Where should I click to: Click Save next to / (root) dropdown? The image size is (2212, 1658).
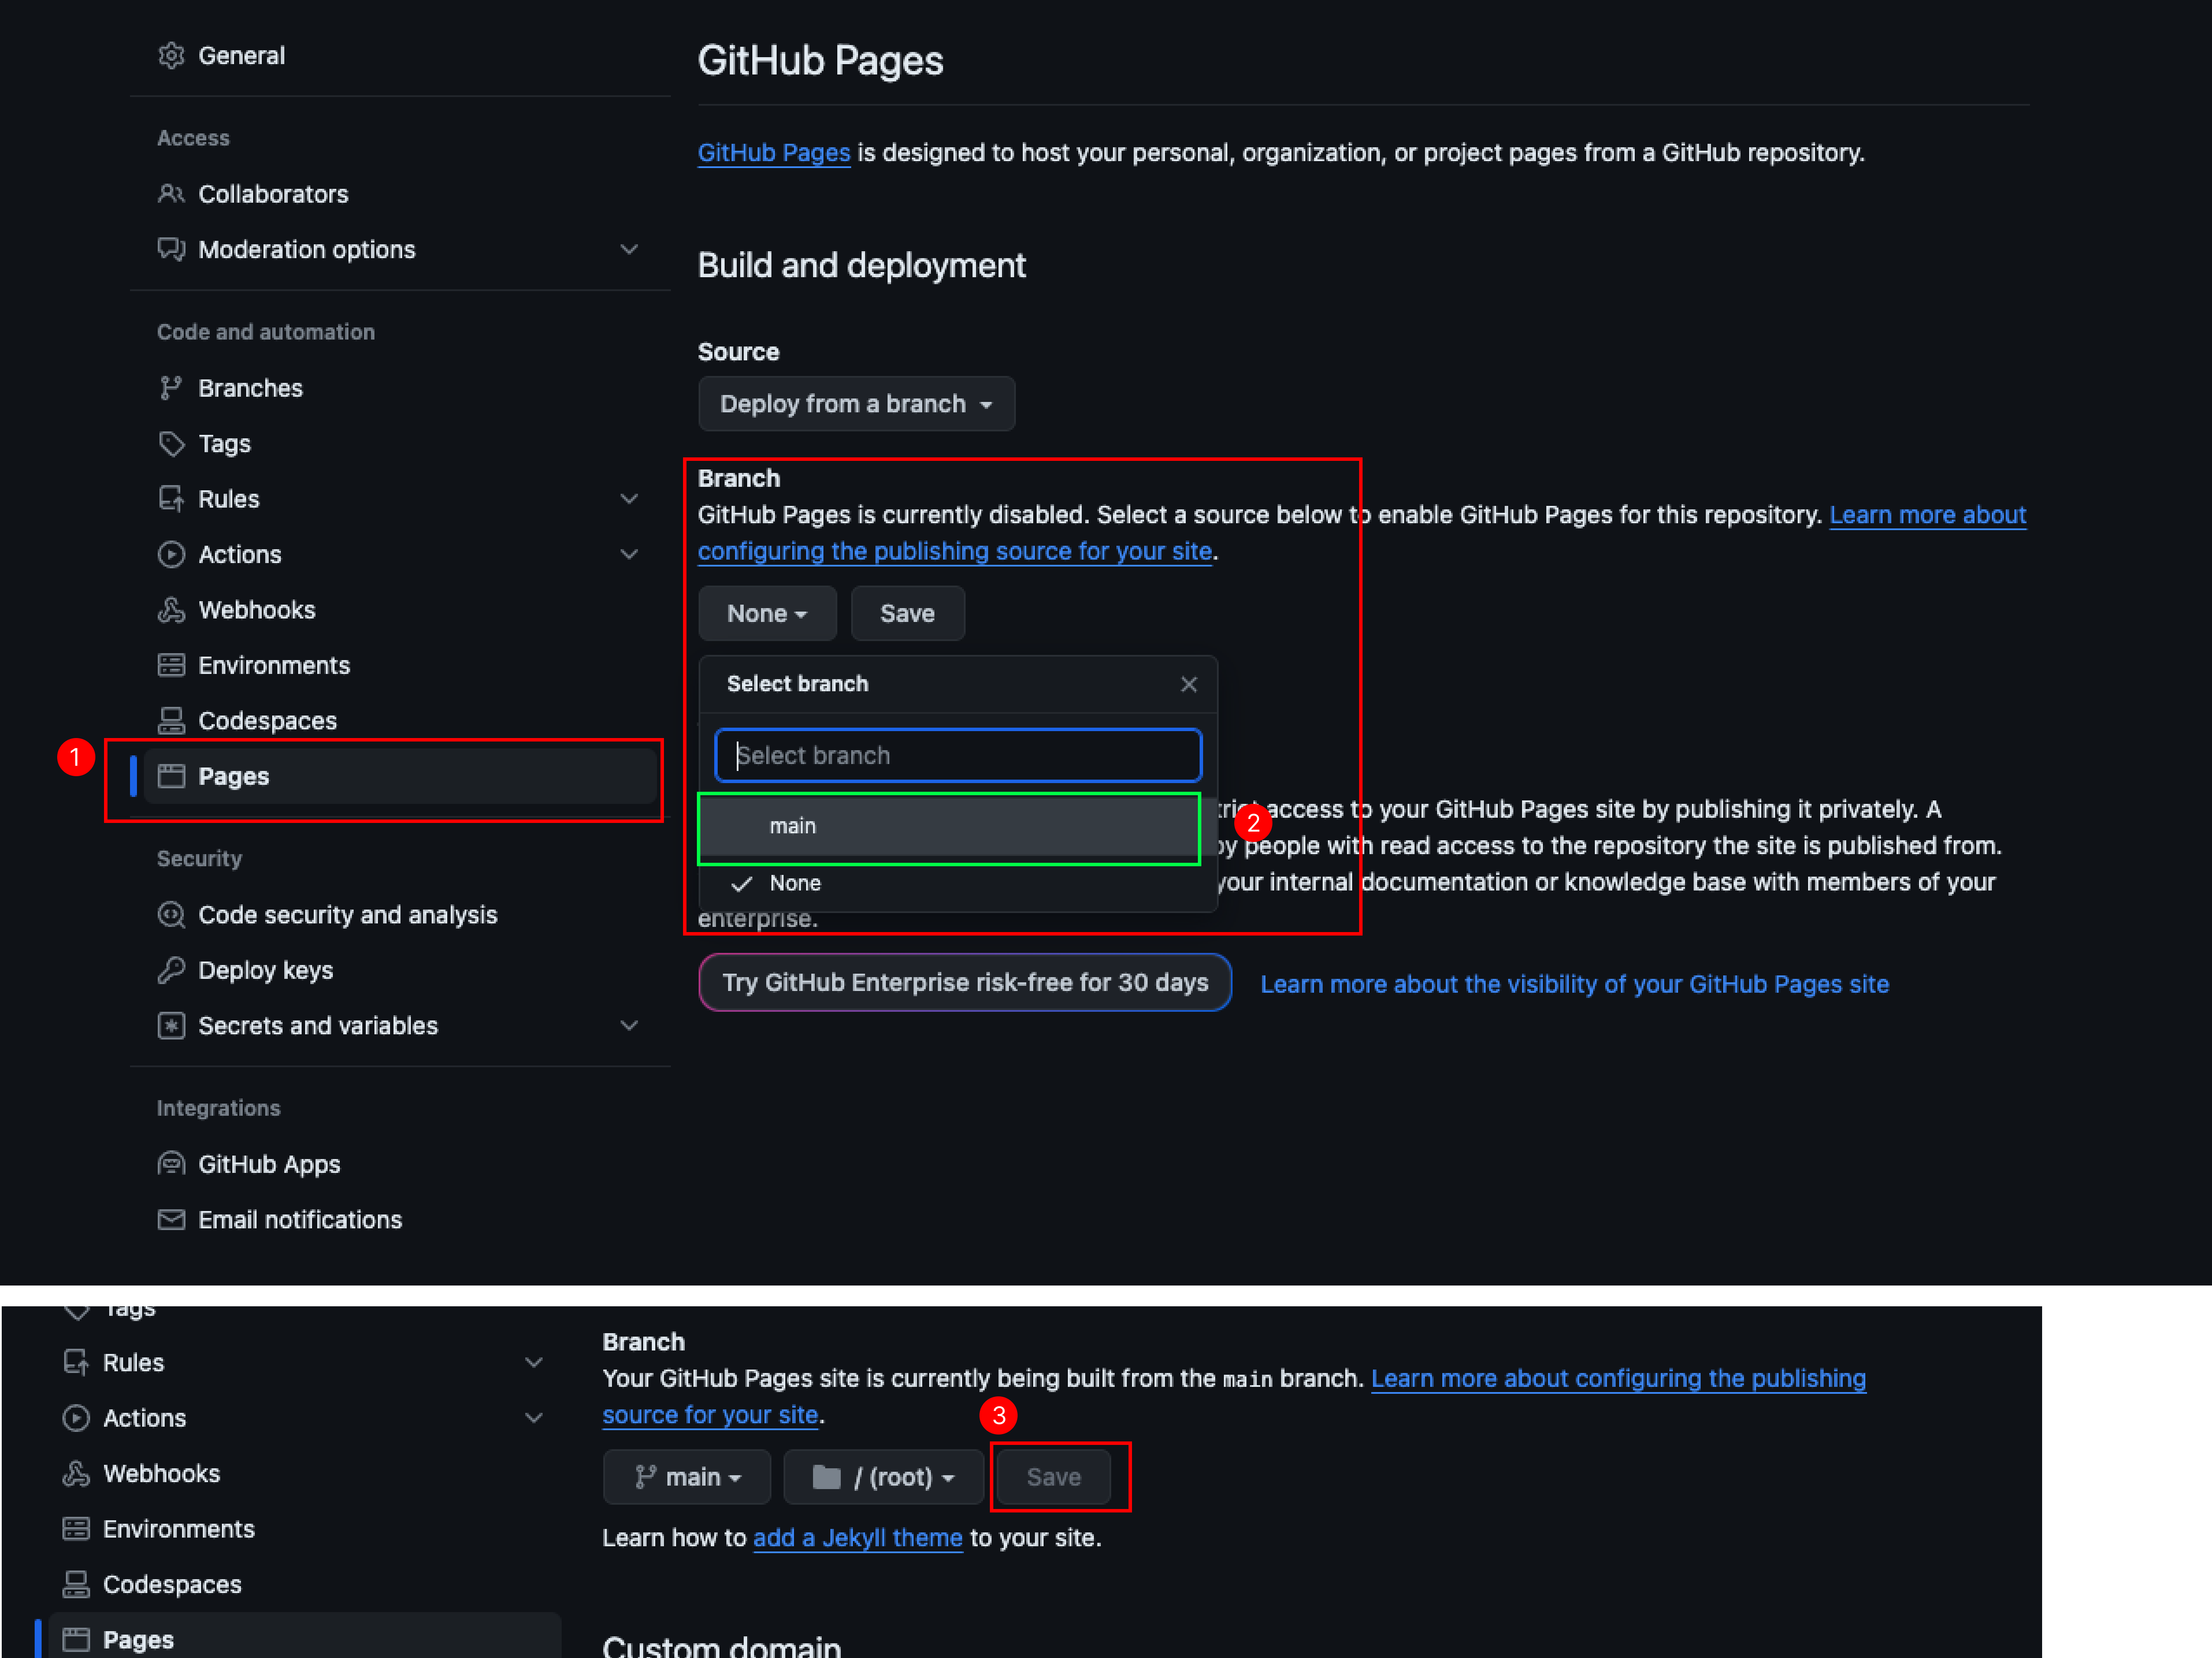pyautogui.click(x=1053, y=1477)
